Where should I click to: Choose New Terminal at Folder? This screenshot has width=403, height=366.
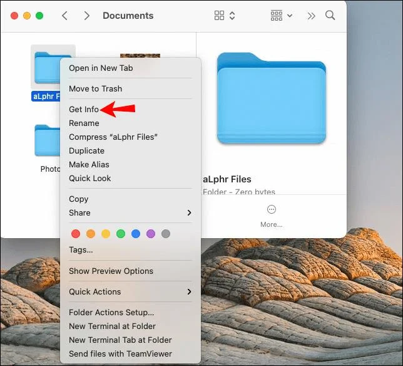coord(112,326)
